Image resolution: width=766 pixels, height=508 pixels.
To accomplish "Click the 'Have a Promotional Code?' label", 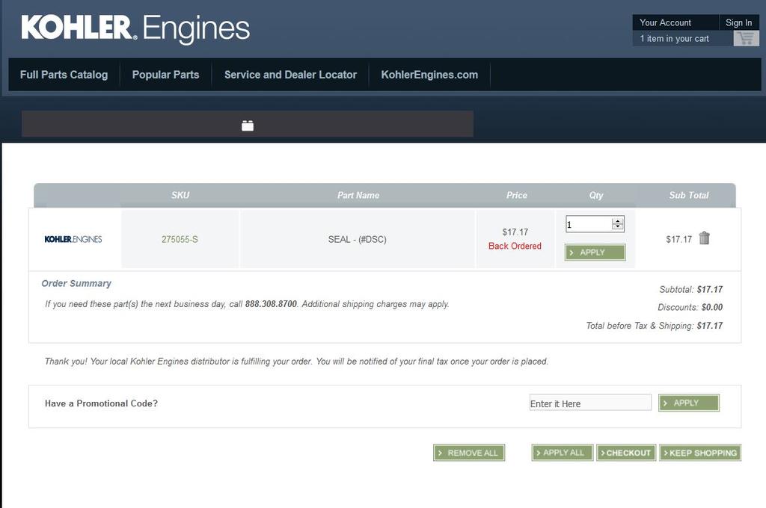I will (x=101, y=403).
